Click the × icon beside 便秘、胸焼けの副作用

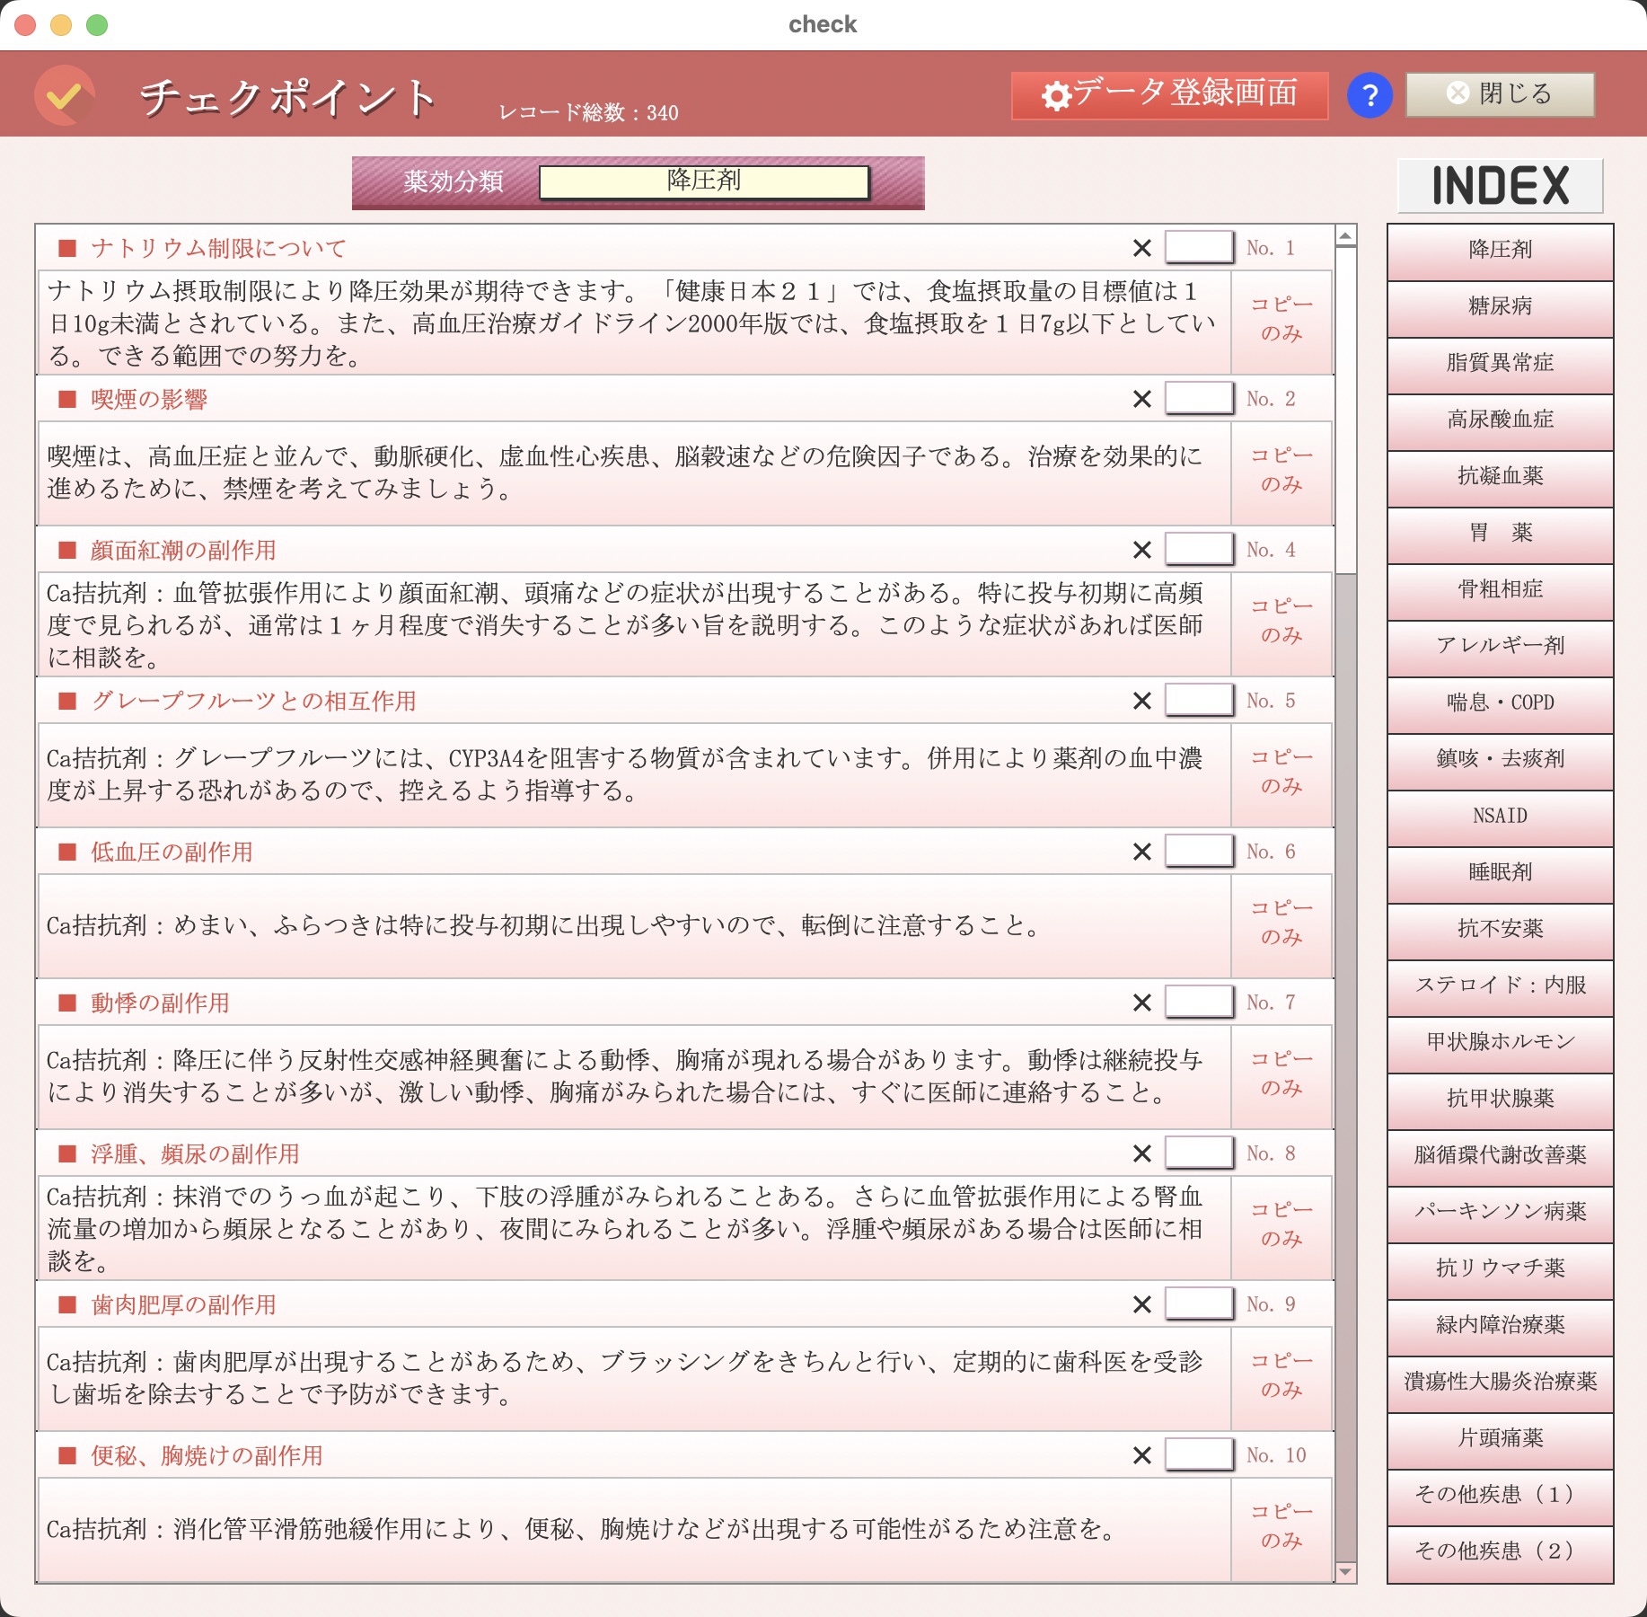(1141, 1454)
